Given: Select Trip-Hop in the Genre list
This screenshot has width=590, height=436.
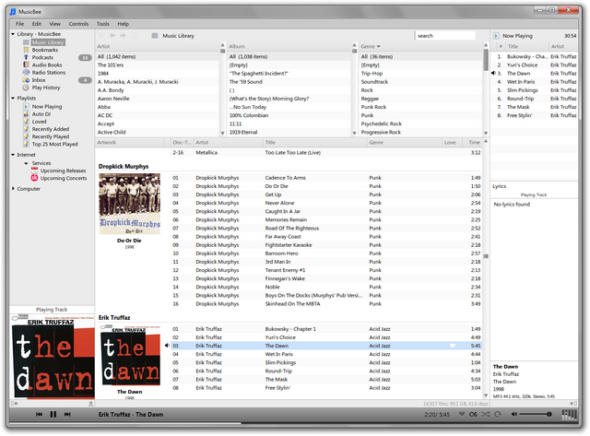Looking at the screenshot, I should (x=421, y=74).
